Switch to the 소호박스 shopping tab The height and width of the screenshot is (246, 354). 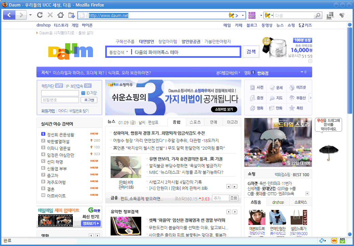(x=301, y=202)
